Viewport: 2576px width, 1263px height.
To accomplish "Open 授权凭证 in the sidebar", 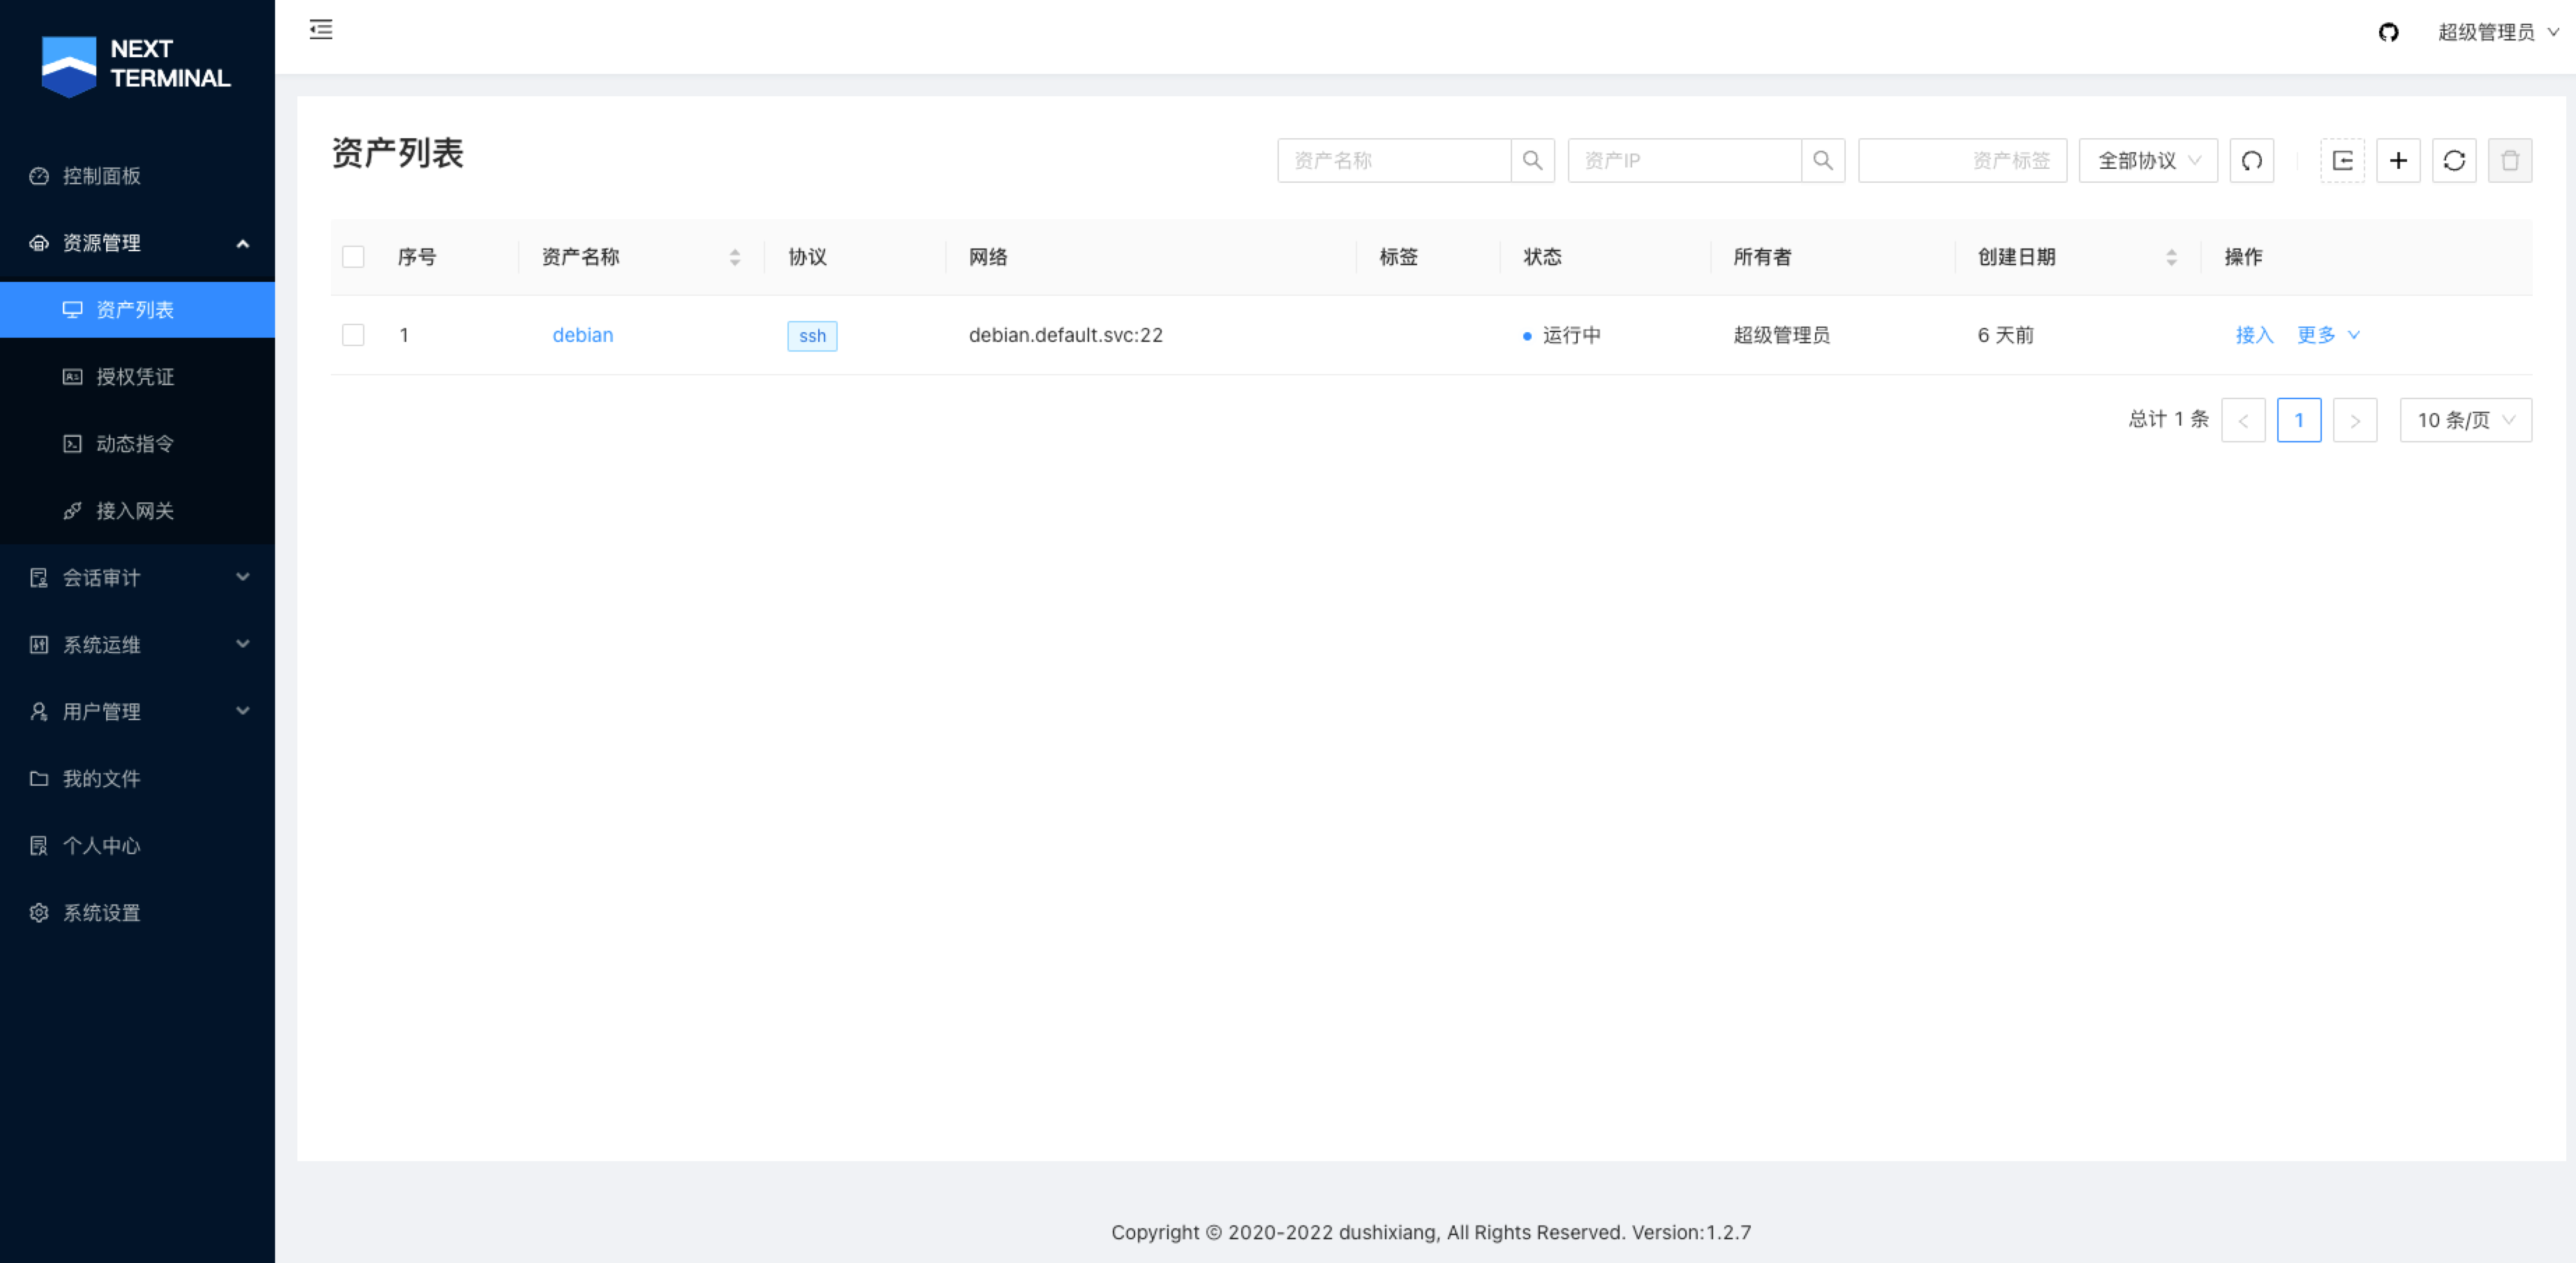I will pos(135,377).
